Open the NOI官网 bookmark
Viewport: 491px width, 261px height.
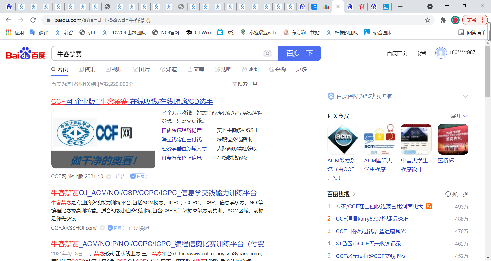click(x=165, y=32)
